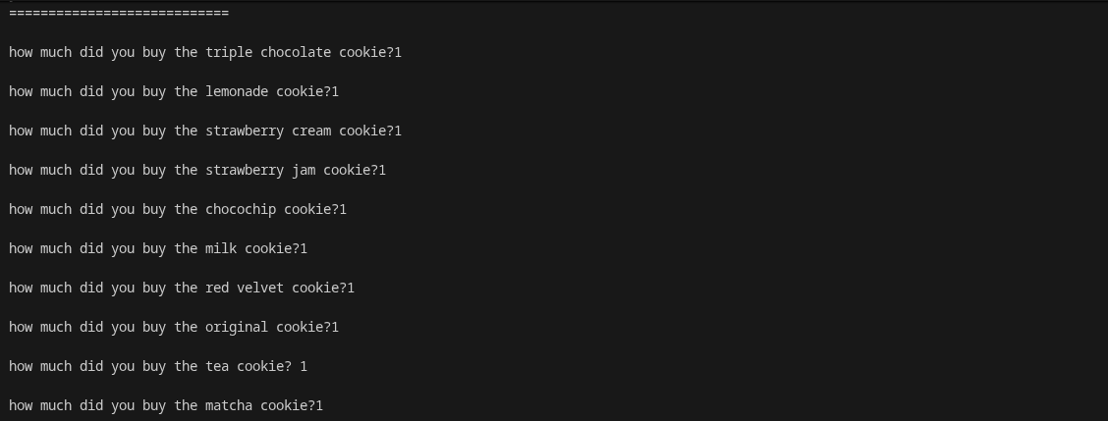Click the word "lemonade" in the terminal
Screen dimensions: 1108x421
[x=237, y=91]
